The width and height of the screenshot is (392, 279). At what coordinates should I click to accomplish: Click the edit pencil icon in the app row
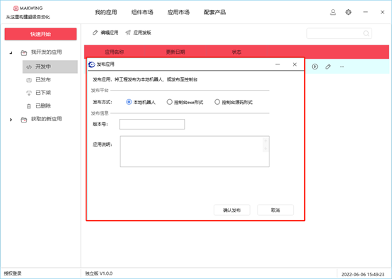pos(328,67)
